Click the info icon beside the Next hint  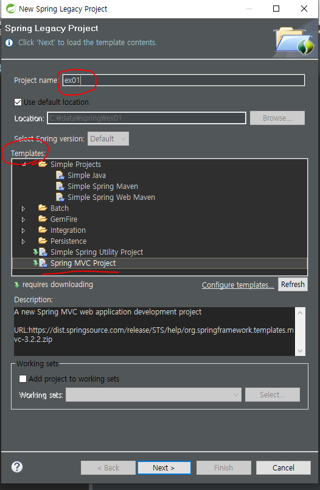(9, 43)
